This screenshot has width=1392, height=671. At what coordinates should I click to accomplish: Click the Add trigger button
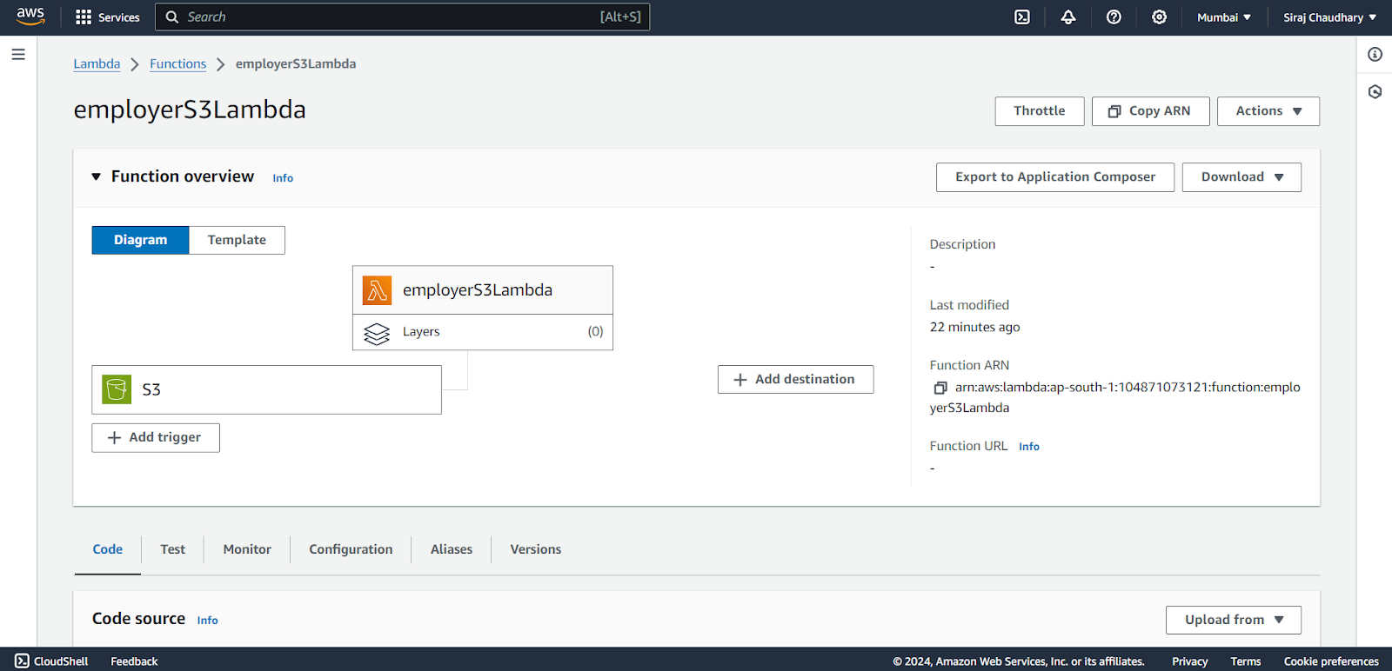(156, 438)
